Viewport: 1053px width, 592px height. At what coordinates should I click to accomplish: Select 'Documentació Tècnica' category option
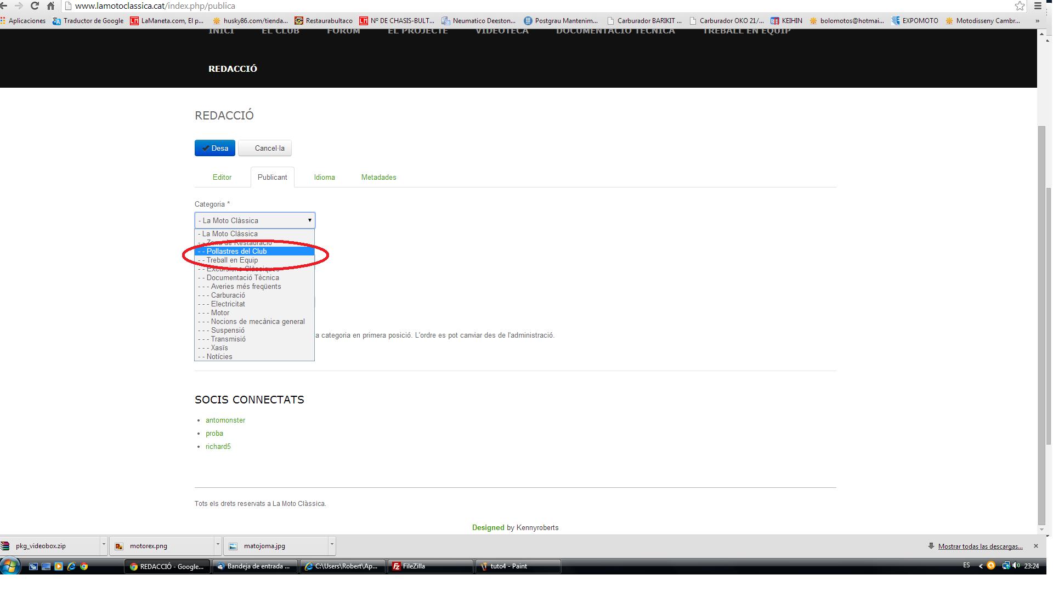[254, 277]
